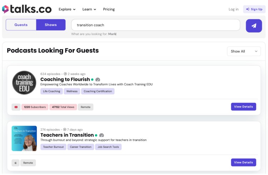268x175 pixels.
Task: Click the Empowering Coaches Worldwide description
Action: [96, 84]
